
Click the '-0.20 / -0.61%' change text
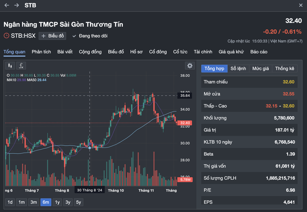282,32
